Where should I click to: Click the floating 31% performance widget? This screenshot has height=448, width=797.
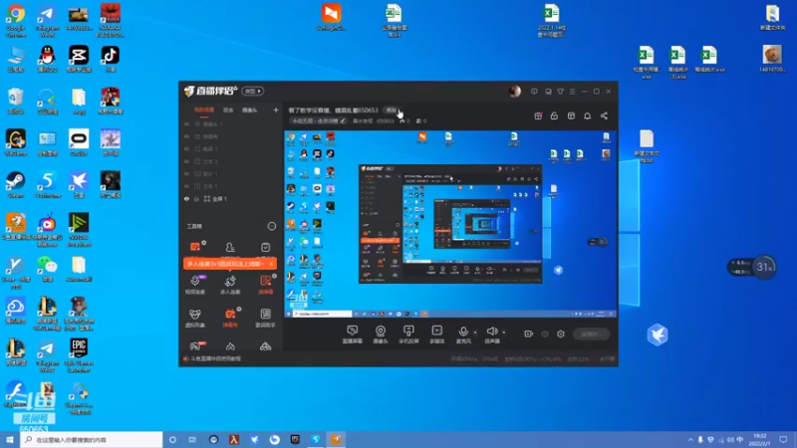(x=752, y=267)
